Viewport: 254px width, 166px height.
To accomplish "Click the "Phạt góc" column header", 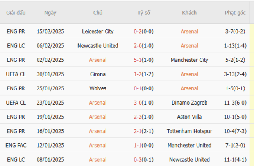I will pyautogui.click(x=235, y=13).
